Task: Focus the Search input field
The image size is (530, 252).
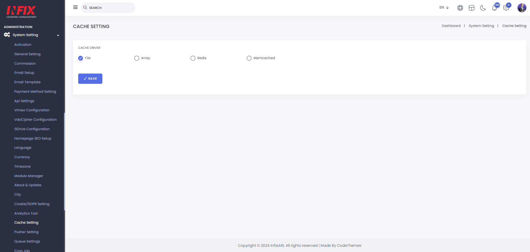Action: pyautogui.click(x=108, y=8)
